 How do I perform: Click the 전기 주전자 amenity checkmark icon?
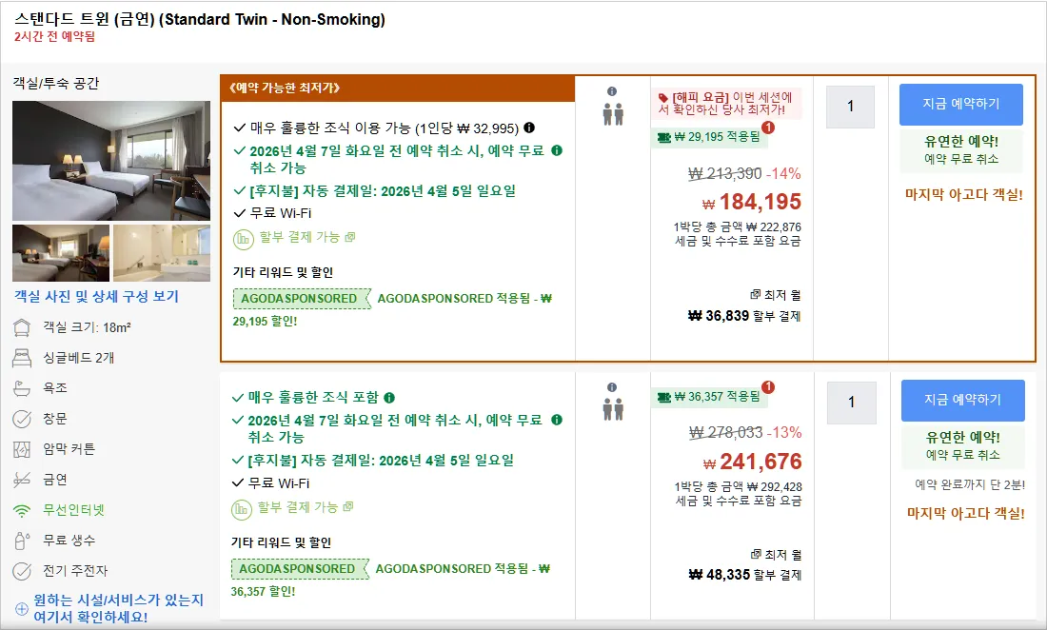22,571
